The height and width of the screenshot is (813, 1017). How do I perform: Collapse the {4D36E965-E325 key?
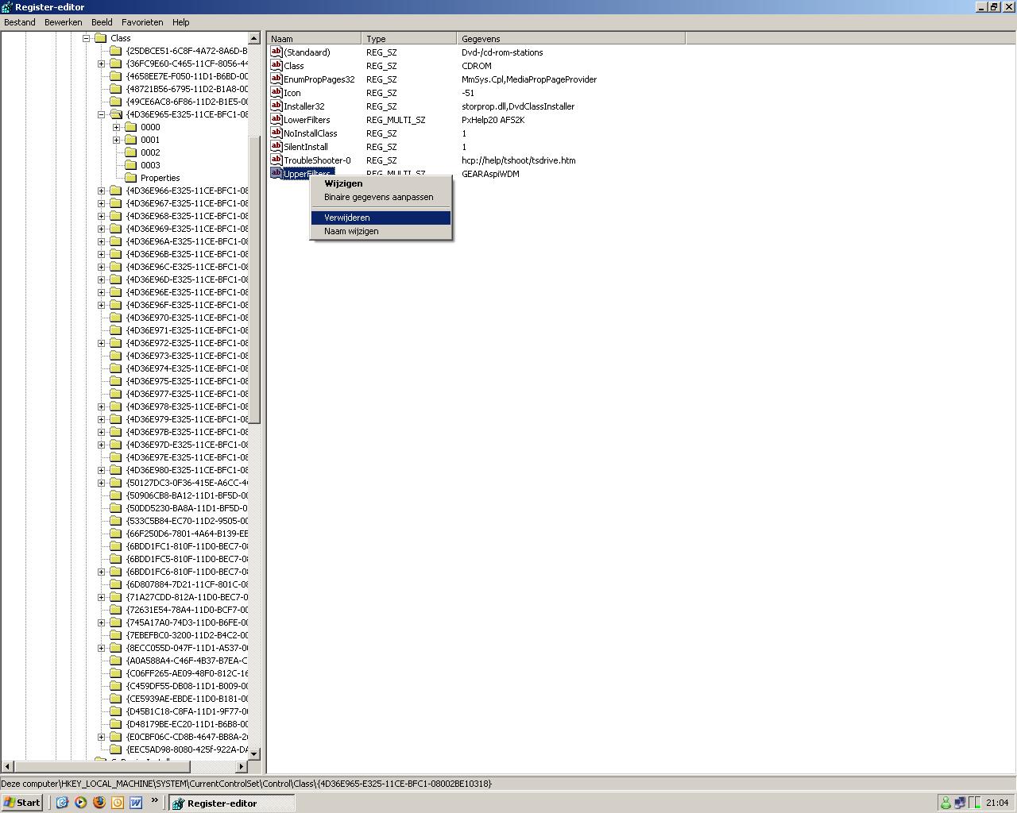[102, 114]
